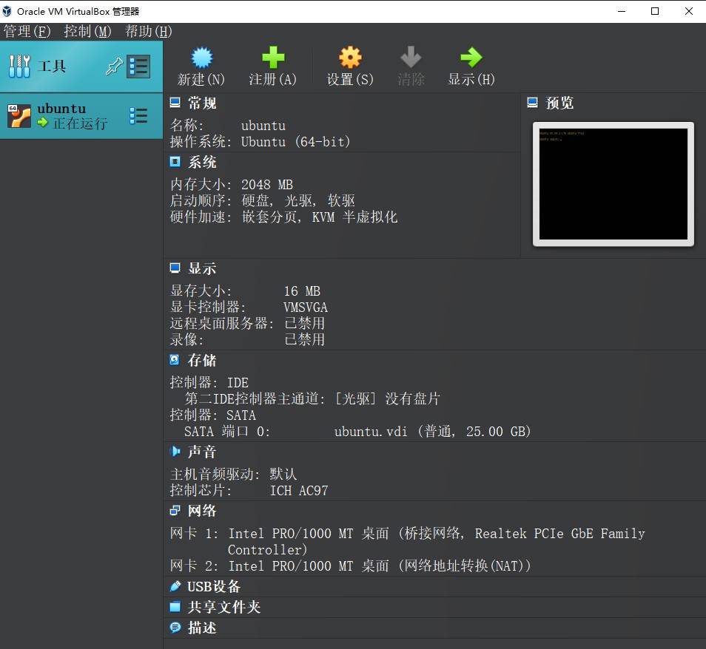
Task: Open the 管理(F) menu
Action: tap(27, 31)
